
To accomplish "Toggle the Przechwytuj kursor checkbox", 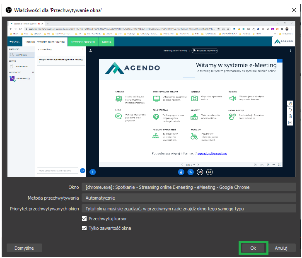I will pos(85,219).
